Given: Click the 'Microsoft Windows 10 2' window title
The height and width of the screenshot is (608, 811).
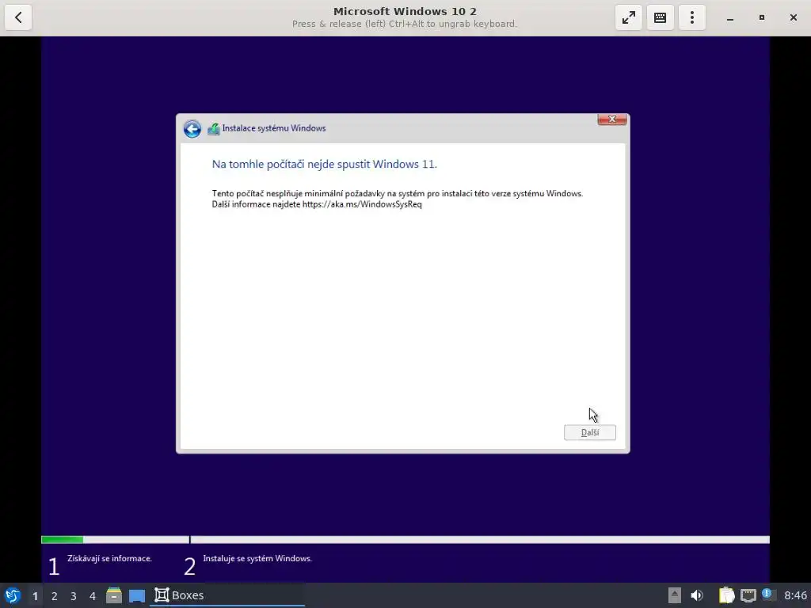Looking at the screenshot, I should click(x=405, y=11).
